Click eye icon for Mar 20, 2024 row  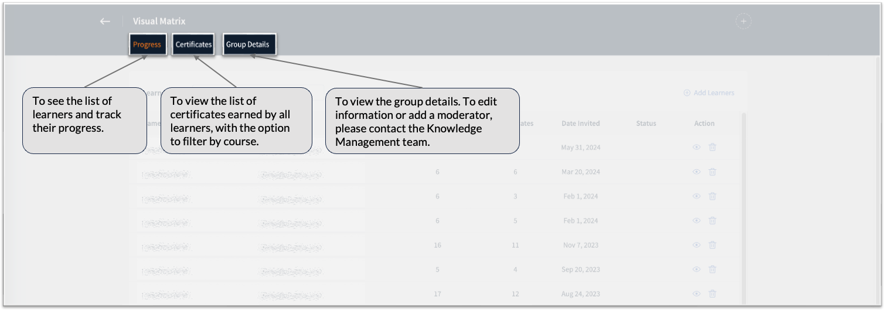pos(696,172)
